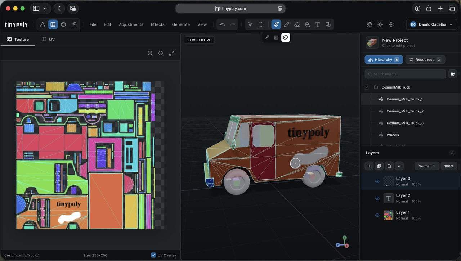This screenshot has width=461, height=261.
Task: Open the color palette brush option
Action: (x=286, y=37)
